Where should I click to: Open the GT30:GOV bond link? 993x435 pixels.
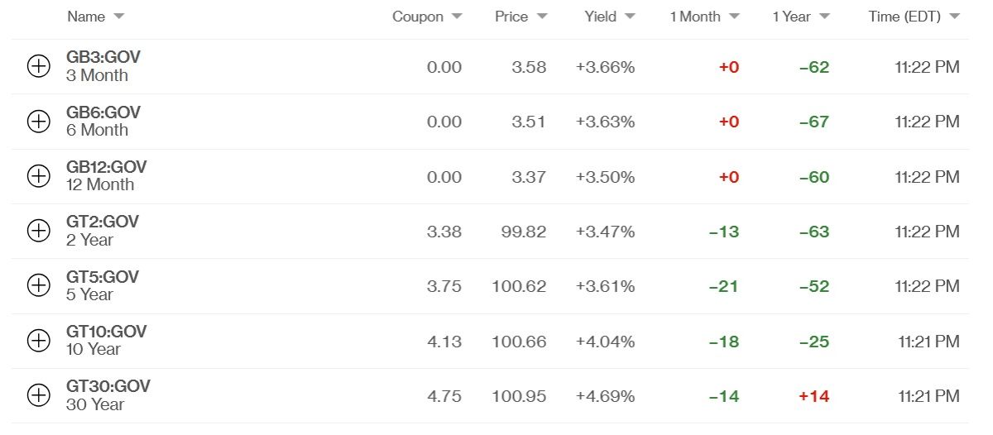[x=108, y=386]
